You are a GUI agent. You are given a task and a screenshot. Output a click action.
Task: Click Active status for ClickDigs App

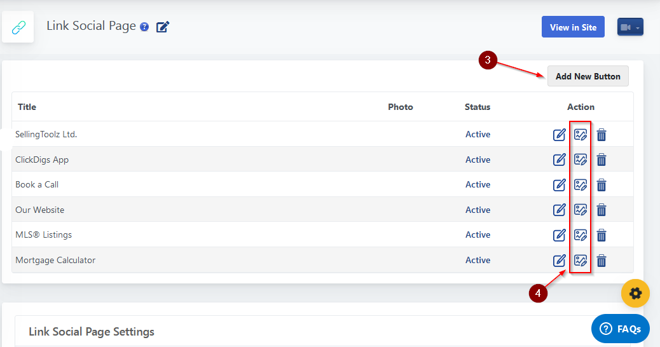(x=478, y=160)
